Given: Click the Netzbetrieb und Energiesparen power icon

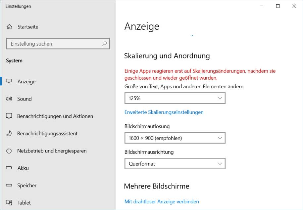Looking at the screenshot, I should click(9, 151).
